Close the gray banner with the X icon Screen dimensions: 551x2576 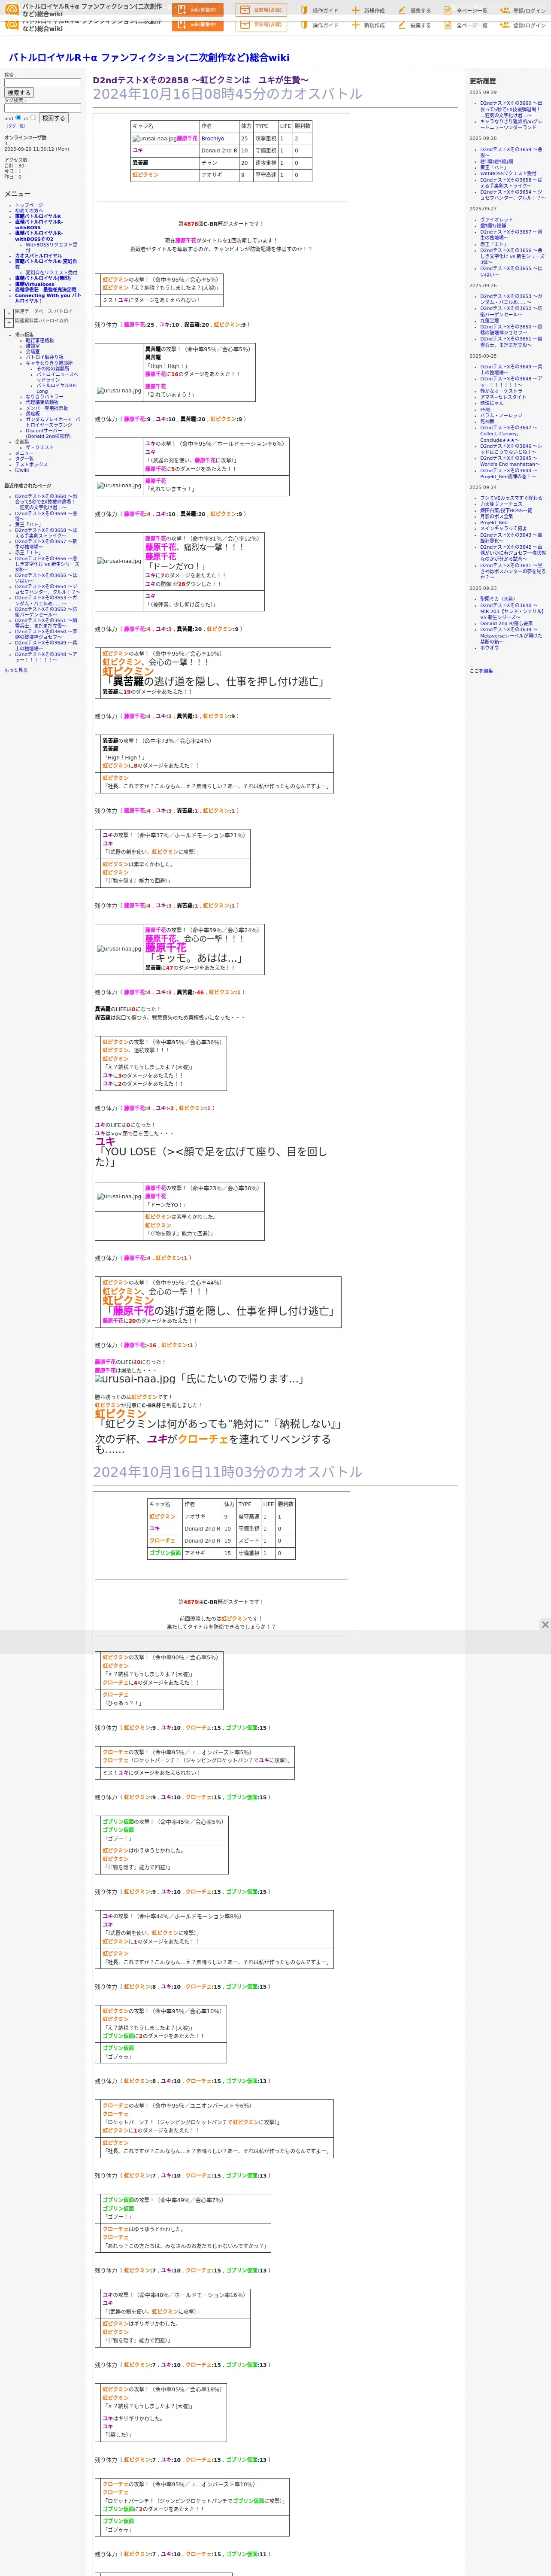545,1625
